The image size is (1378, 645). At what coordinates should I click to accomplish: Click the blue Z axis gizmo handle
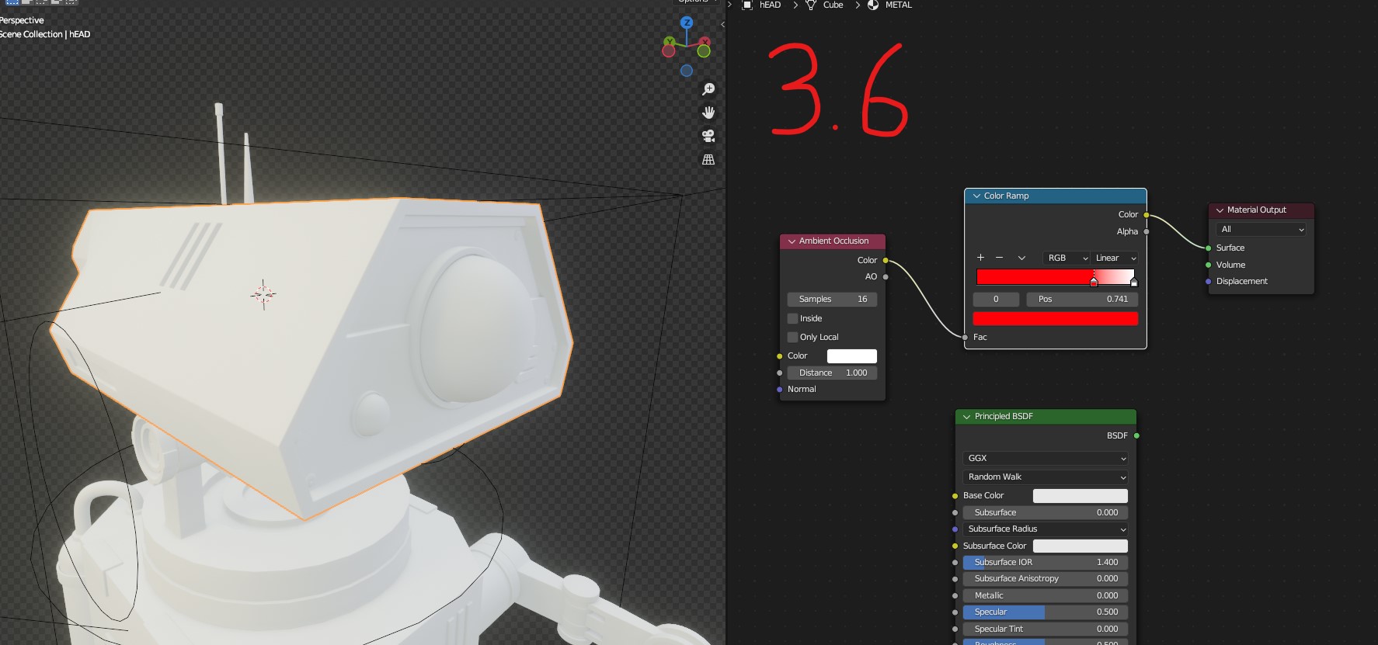pyautogui.click(x=687, y=23)
